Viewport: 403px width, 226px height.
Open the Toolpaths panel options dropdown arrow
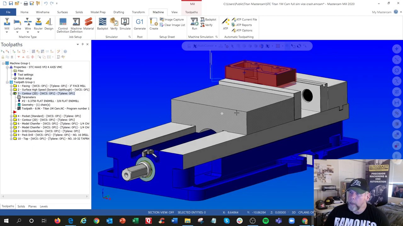tap(77, 44)
